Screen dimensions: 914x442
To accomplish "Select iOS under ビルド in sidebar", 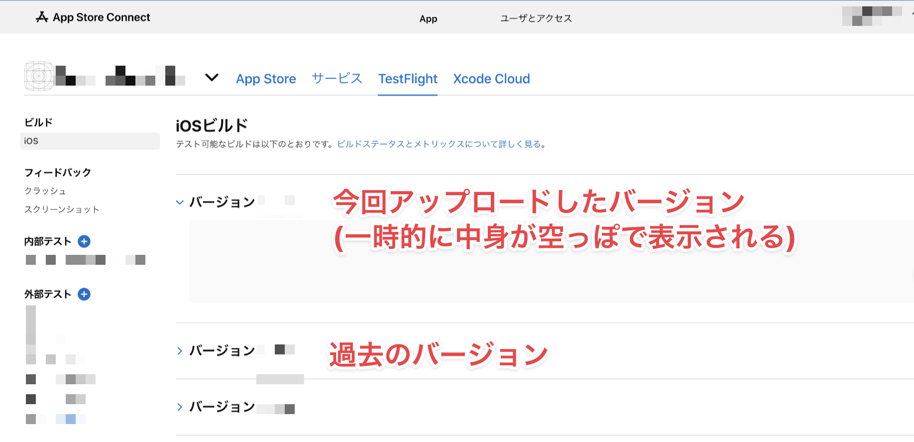I will pyautogui.click(x=90, y=141).
